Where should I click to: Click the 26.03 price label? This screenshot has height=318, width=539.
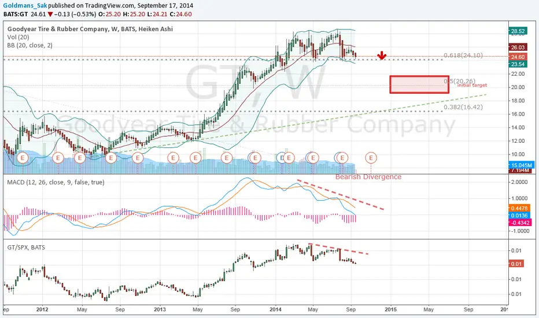click(518, 47)
